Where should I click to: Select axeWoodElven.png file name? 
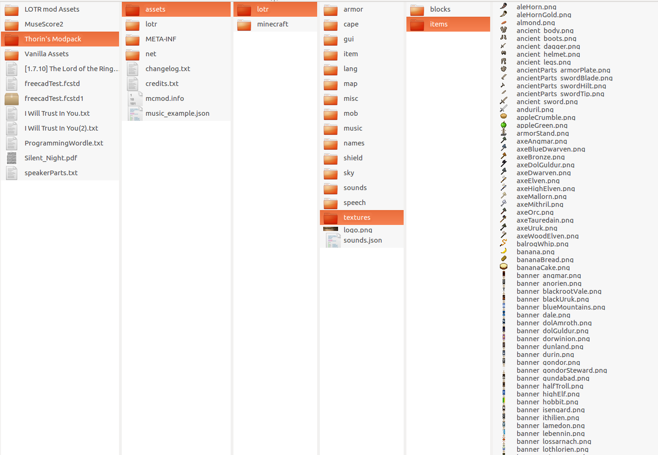click(x=548, y=236)
